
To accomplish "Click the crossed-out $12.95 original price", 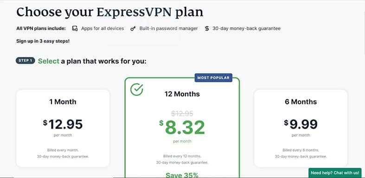I will pyautogui.click(x=182, y=113).
